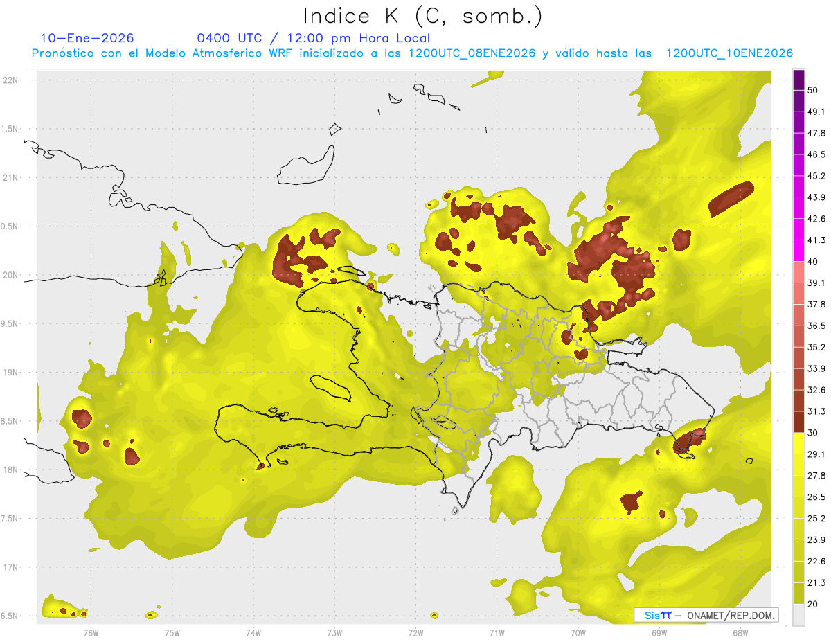Viewport: 831px width, 642px height.
Task: Click the "68W" longitude label
Action: [740, 632]
